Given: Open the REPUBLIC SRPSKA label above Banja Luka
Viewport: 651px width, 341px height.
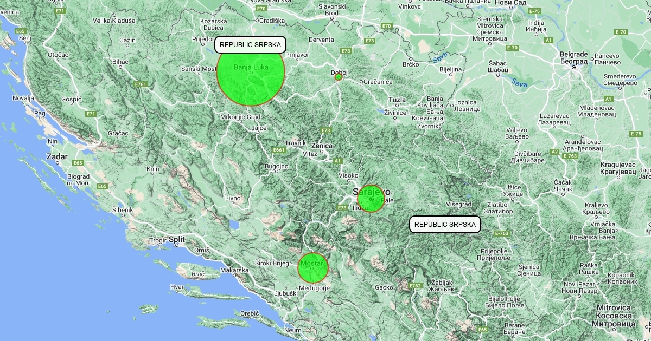Looking at the screenshot, I should click(x=250, y=44).
